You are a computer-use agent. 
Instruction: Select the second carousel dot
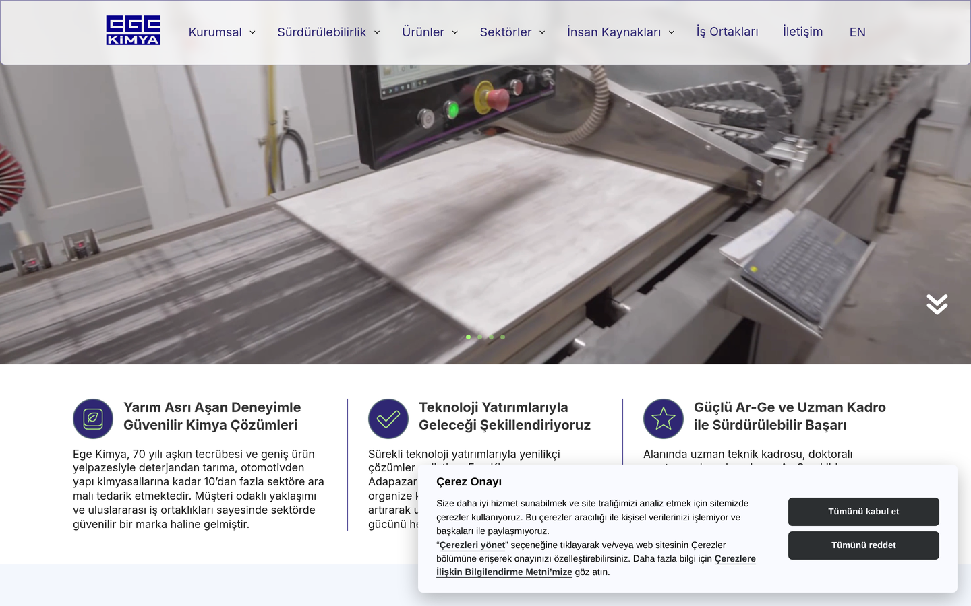click(479, 337)
